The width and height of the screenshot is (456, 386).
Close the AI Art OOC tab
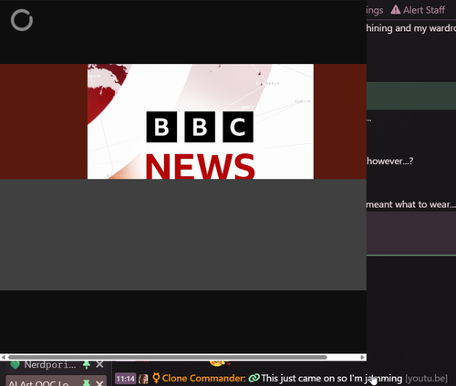(x=99, y=383)
